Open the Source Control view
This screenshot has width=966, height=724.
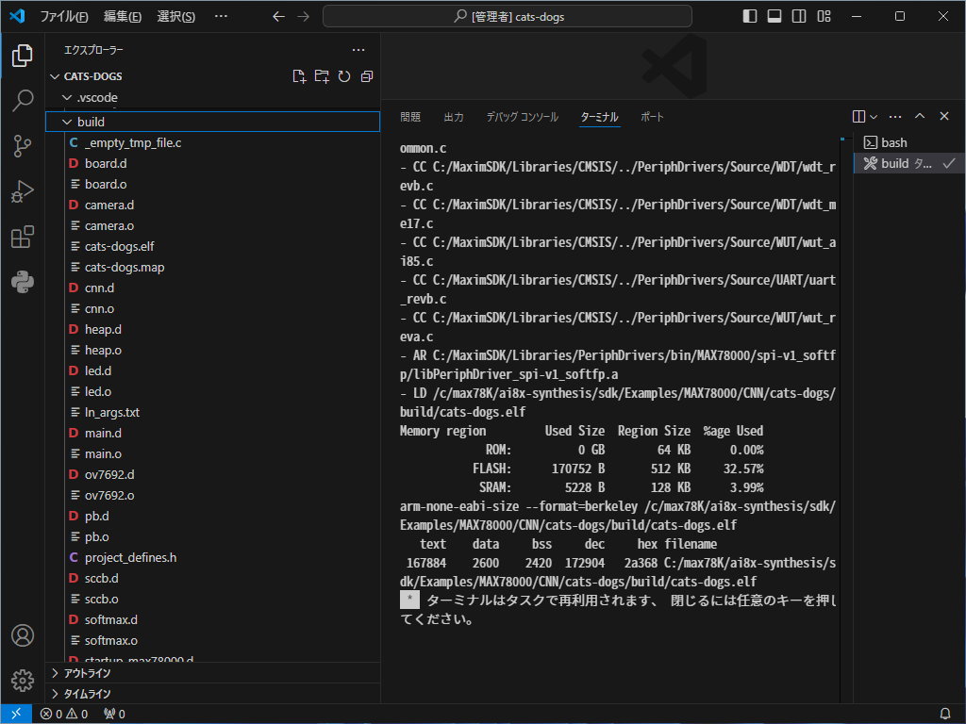point(23,146)
